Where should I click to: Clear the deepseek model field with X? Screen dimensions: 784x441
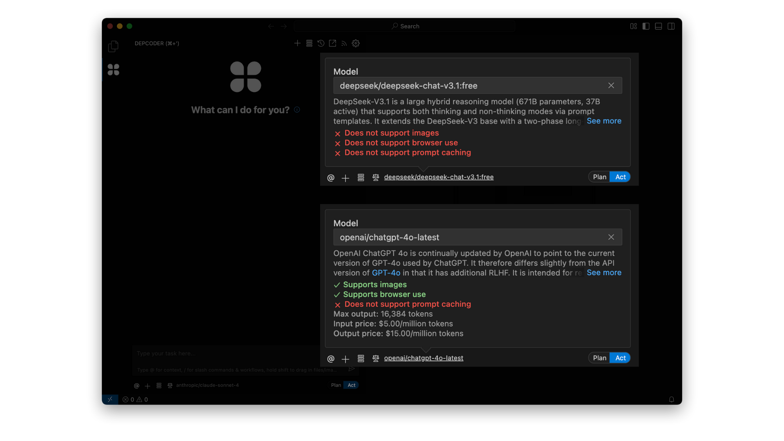[x=611, y=85]
